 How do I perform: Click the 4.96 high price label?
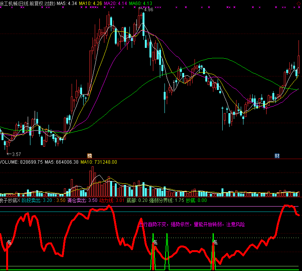pos(149,10)
